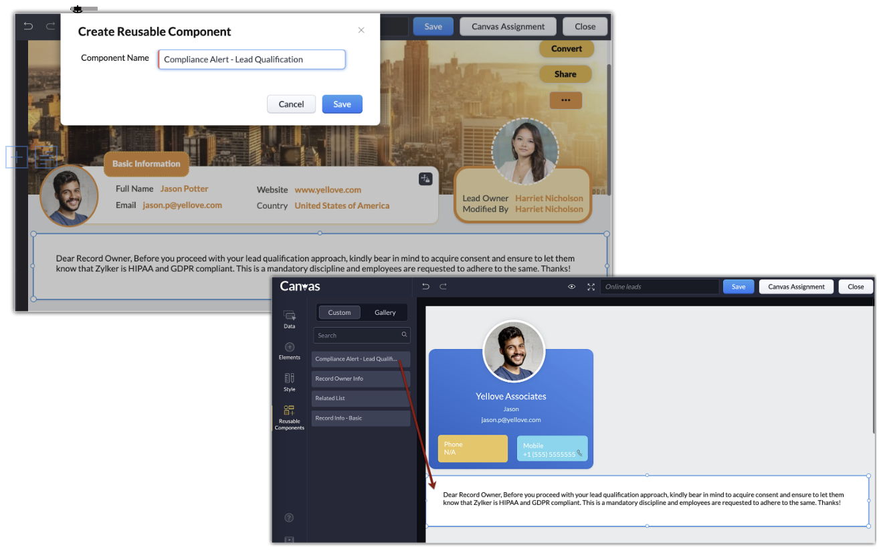Open the www.yellove.com website link

coord(328,190)
